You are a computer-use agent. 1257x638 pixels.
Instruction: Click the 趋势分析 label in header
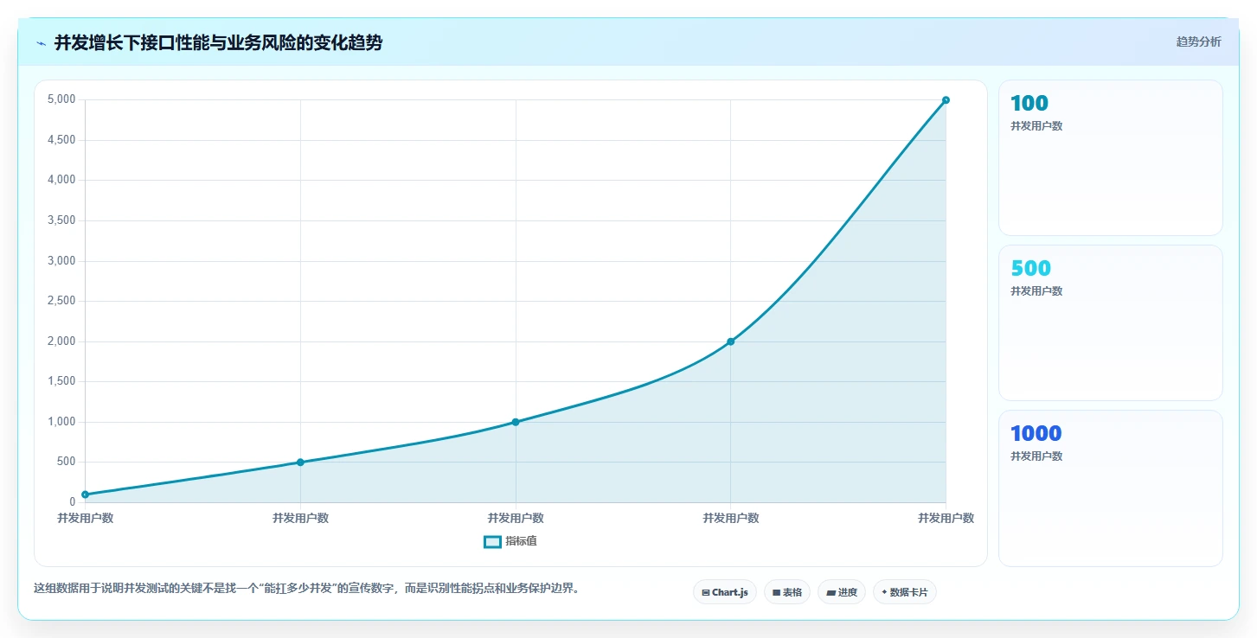point(1198,41)
